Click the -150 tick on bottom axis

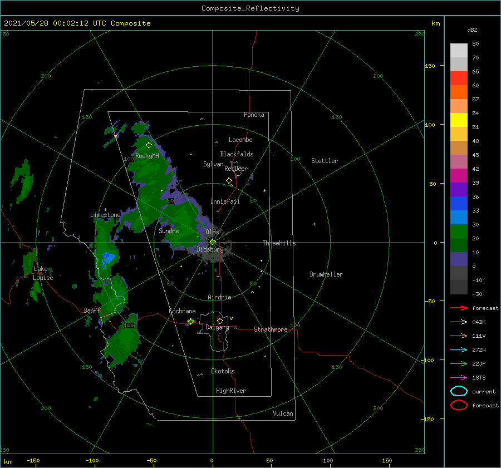pyautogui.click(x=33, y=460)
